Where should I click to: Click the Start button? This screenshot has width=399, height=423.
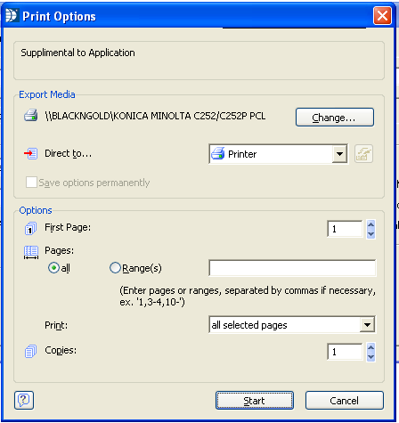click(x=255, y=401)
